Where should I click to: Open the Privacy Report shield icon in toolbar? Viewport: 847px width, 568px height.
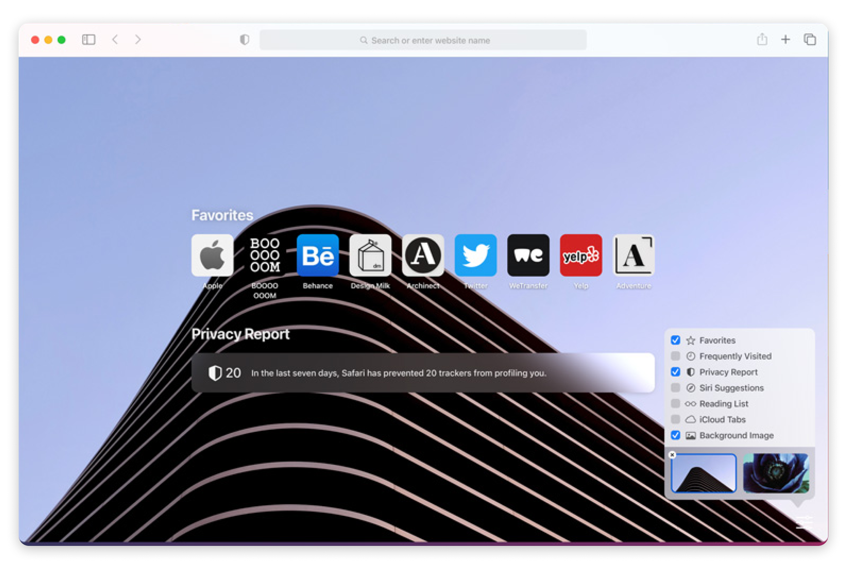click(245, 39)
